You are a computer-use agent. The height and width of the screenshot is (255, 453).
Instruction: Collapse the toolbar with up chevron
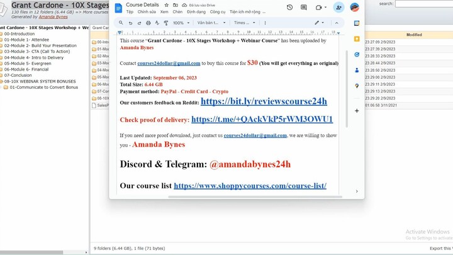[x=337, y=23]
